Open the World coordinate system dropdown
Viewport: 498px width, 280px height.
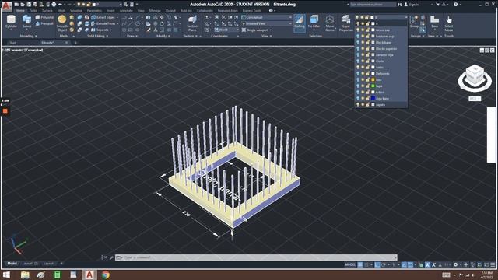(226, 30)
